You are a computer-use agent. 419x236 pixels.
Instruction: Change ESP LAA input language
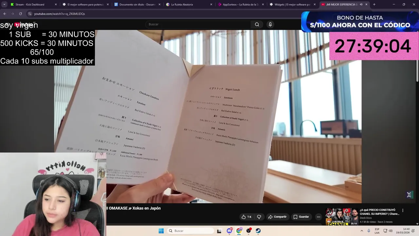[x=377, y=231]
